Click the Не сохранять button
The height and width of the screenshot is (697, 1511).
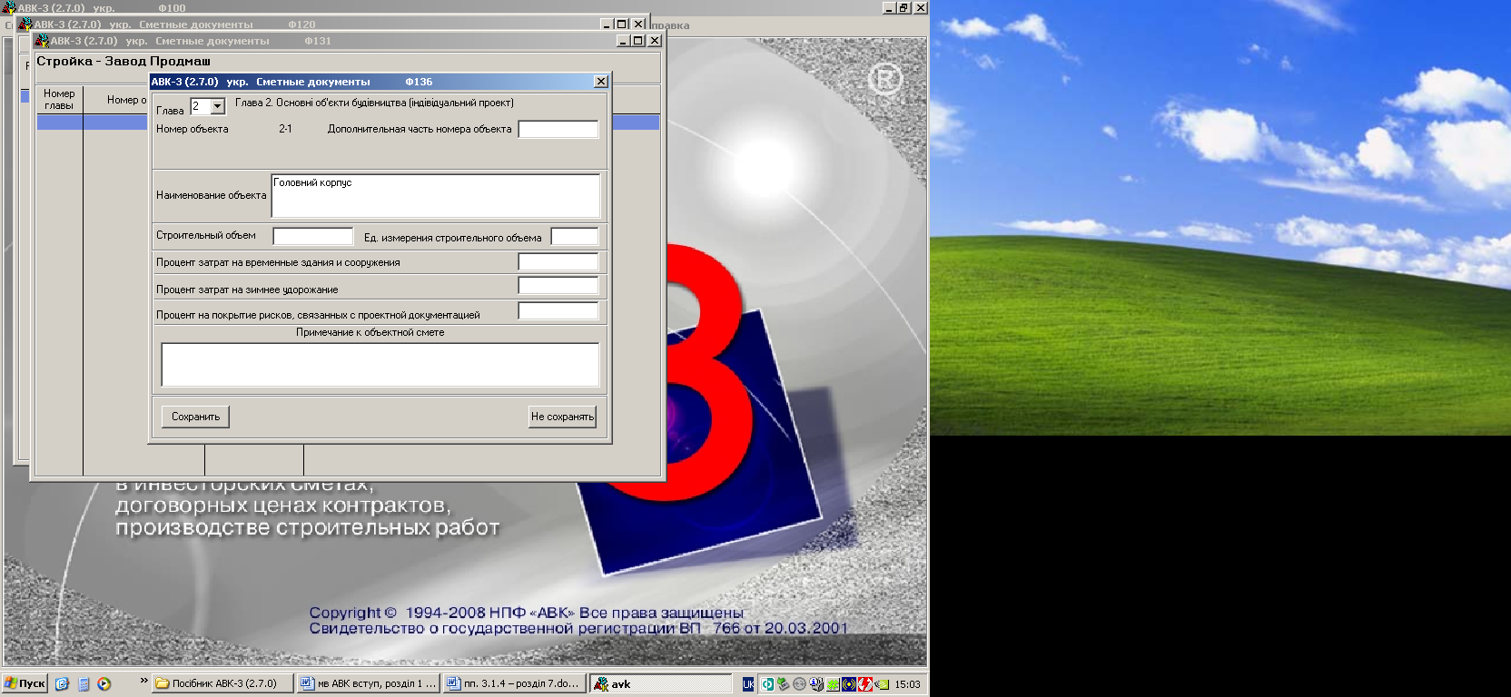562,417
